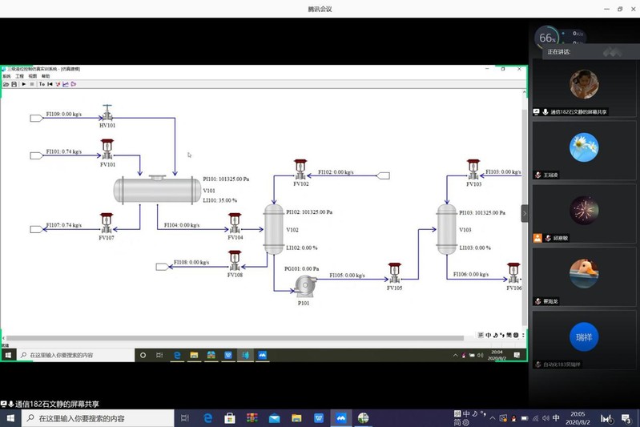This screenshot has width=640, height=427.
Task: Select the P101 pump icon
Action: [304, 286]
